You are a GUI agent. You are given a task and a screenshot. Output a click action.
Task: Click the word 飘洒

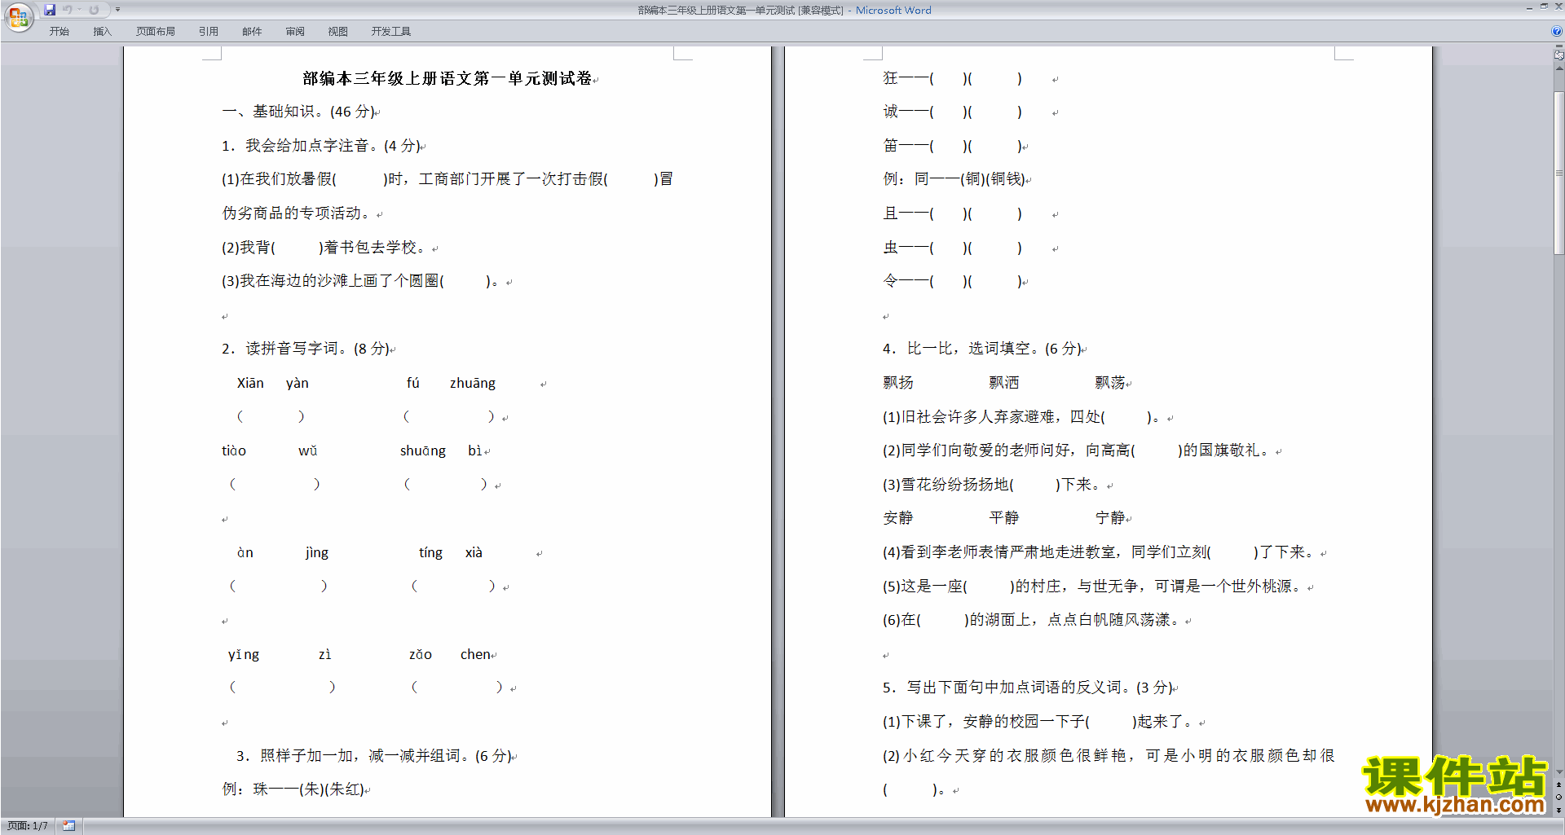(1004, 383)
